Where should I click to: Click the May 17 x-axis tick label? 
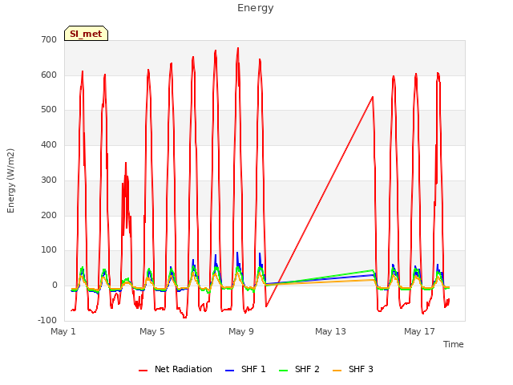point(419,331)
